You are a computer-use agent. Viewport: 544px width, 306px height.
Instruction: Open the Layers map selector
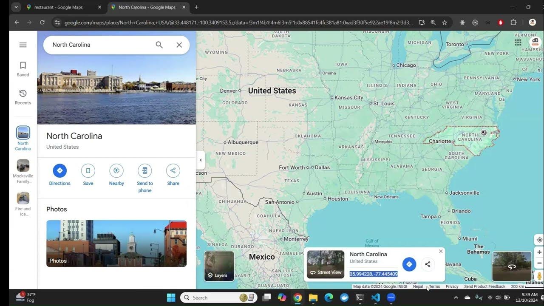point(219,266)
